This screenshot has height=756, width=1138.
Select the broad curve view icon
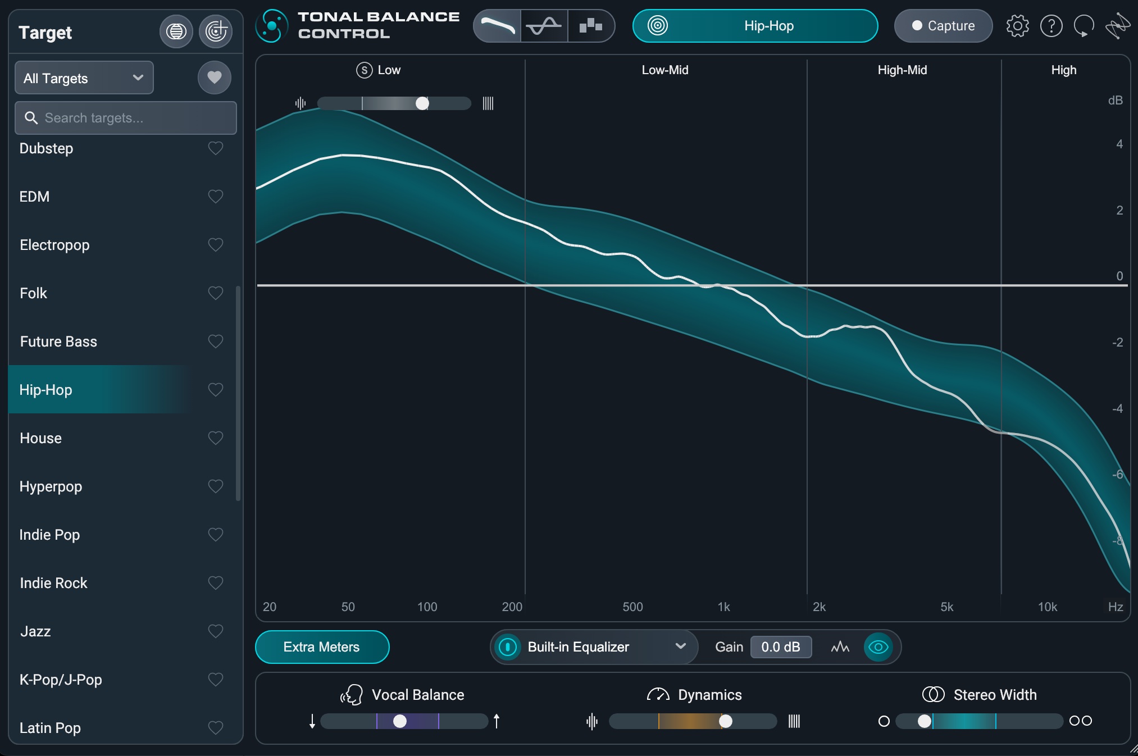[497, 26]
